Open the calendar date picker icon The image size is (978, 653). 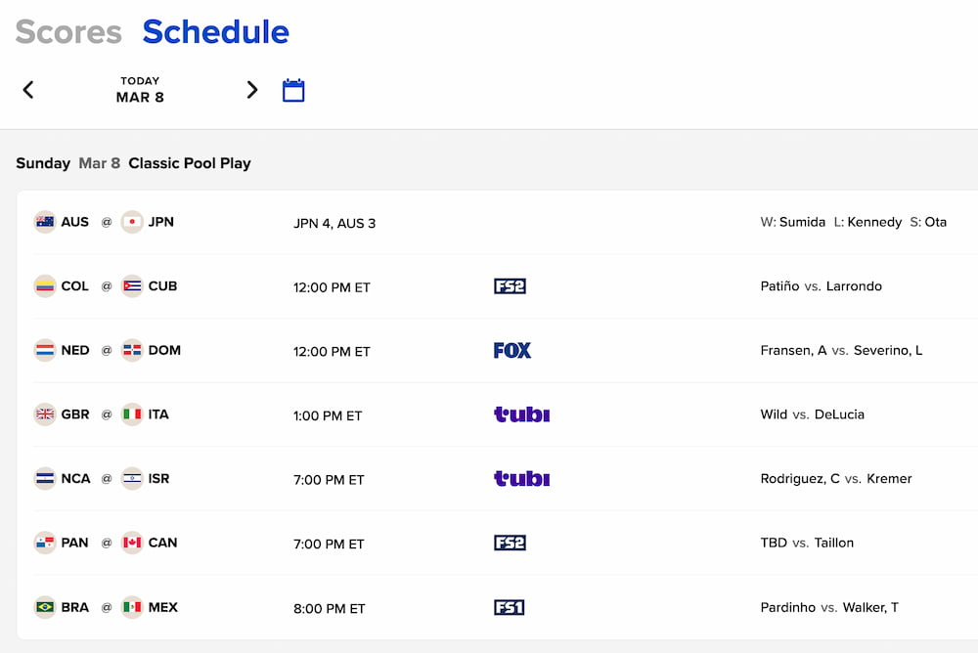[293, 91]
